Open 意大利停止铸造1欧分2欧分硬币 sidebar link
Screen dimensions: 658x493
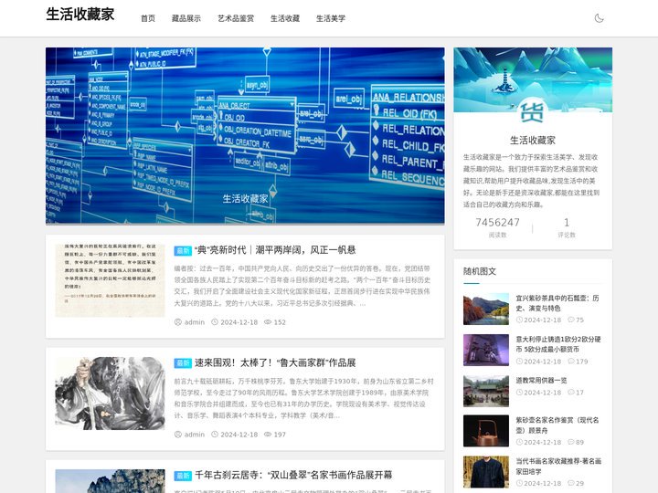[558, 344]
